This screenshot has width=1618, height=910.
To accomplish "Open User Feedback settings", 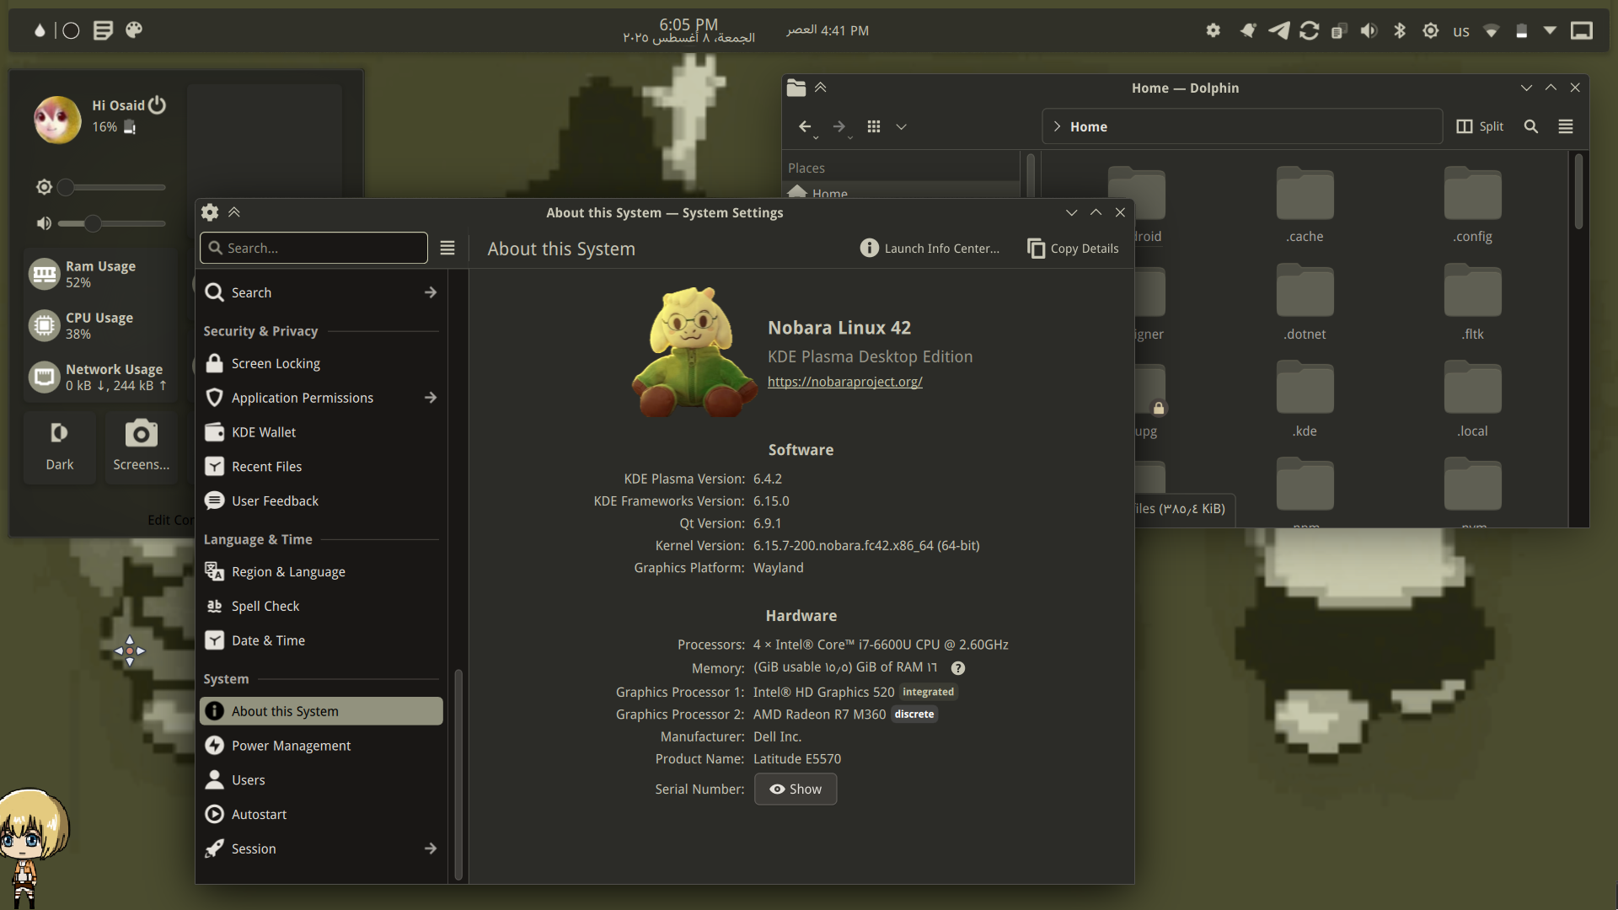I will (x=321, y=500).
